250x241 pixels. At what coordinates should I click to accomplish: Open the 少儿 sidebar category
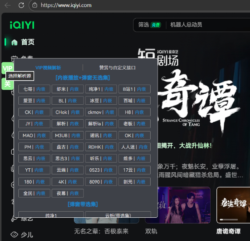[22, 234]
